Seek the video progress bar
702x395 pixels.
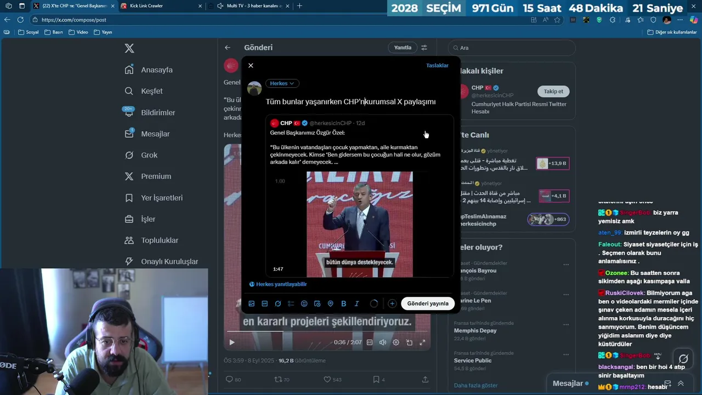327,331
